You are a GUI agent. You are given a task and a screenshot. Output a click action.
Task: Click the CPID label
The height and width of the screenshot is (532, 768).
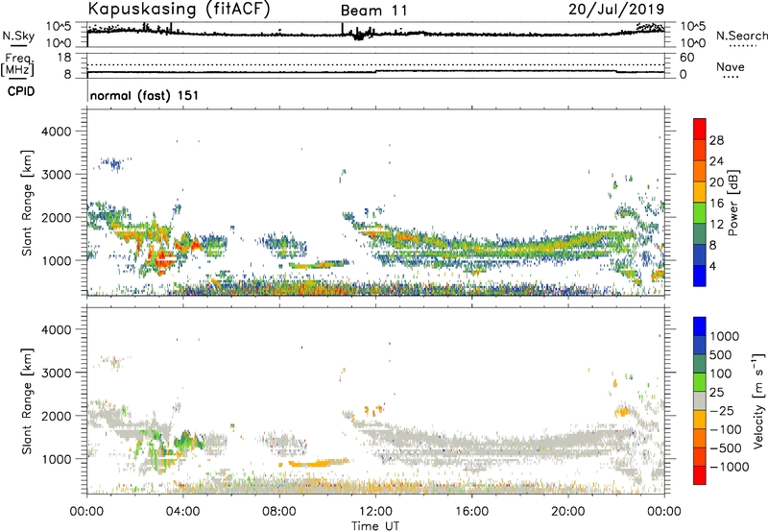[x=21, y=91]
